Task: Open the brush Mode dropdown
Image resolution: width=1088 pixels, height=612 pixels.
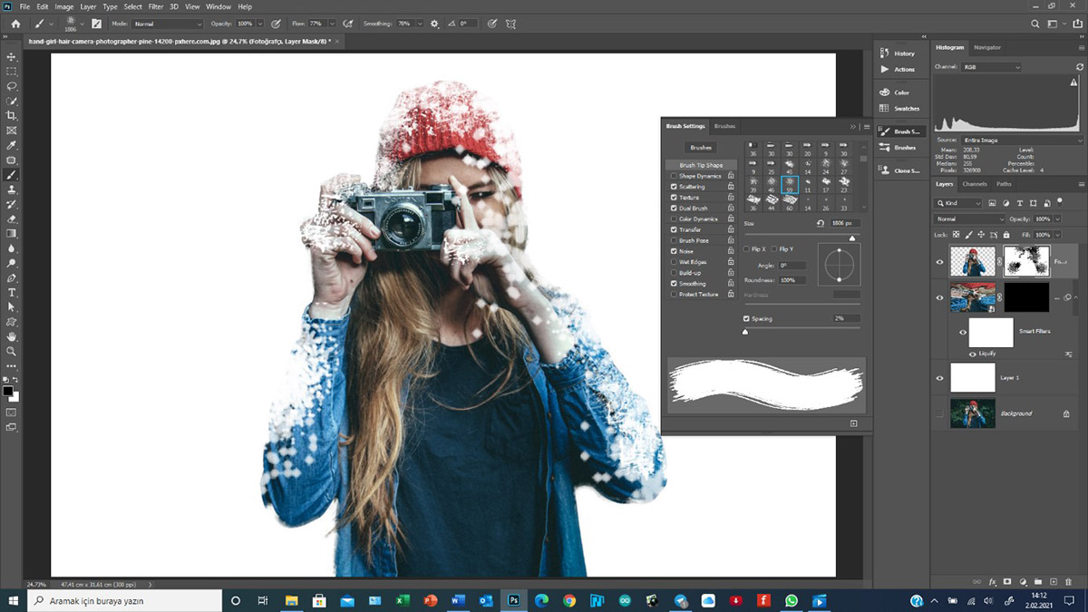Action: pos(168,24)
